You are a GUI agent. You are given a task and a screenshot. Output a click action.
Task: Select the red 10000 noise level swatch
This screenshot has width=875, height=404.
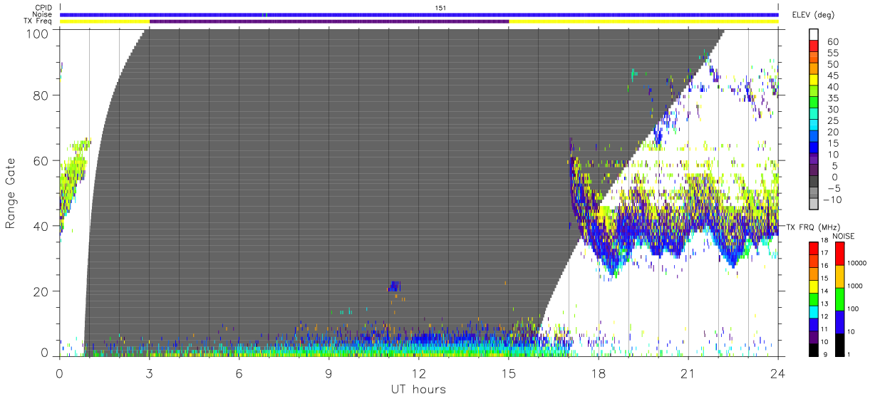[x=839, y=254]
